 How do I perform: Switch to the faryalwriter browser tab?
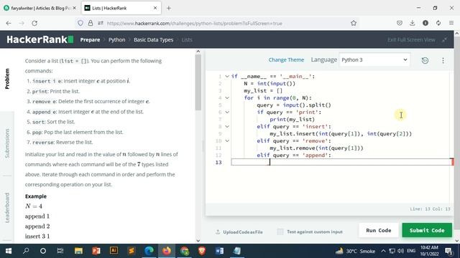tap(40, 8)
